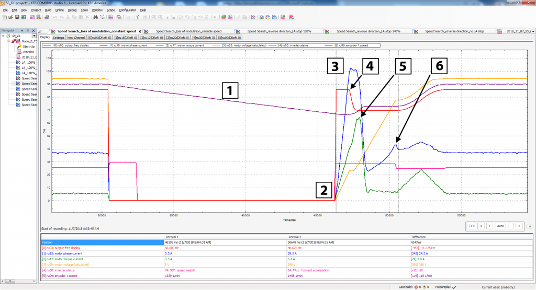
Task: Collapse the Node_0 device tree node
Action: click(x=8, y=41)
